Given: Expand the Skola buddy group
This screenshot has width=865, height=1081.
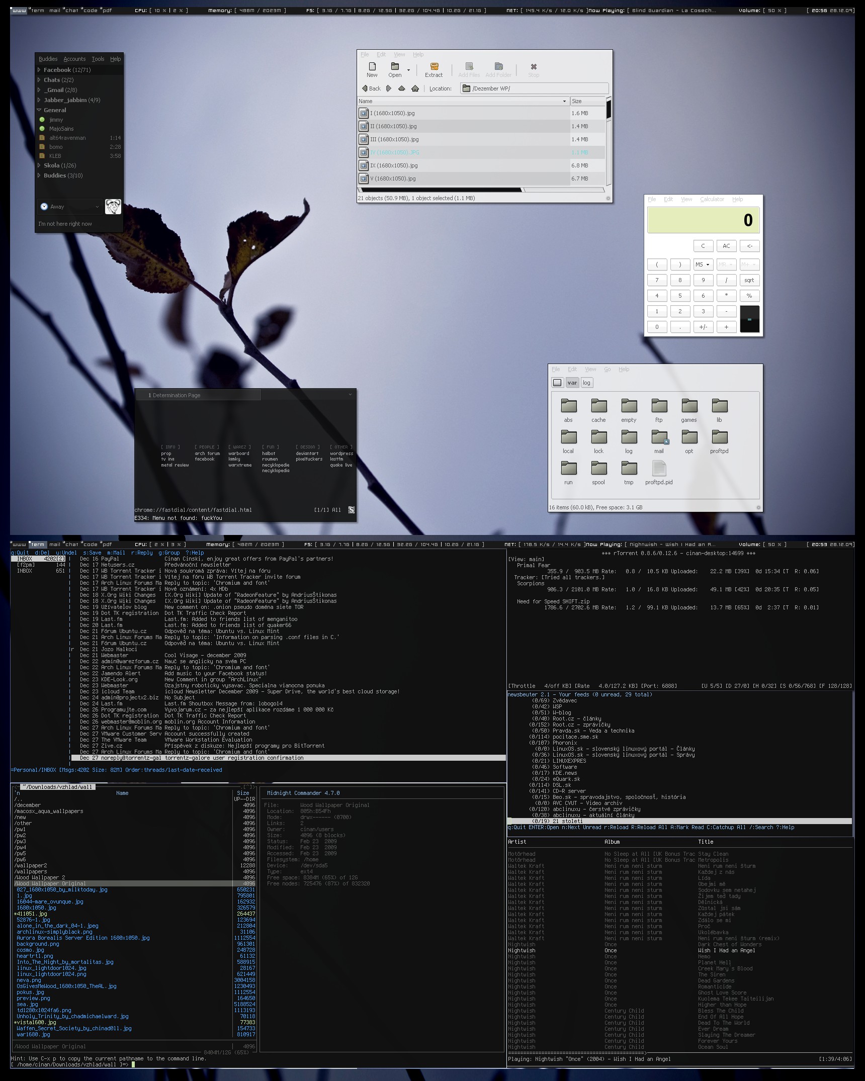Looking at the screenshot, I should click(x=39, y=165).
